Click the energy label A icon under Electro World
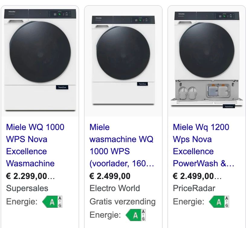 [x=136, y=215]
